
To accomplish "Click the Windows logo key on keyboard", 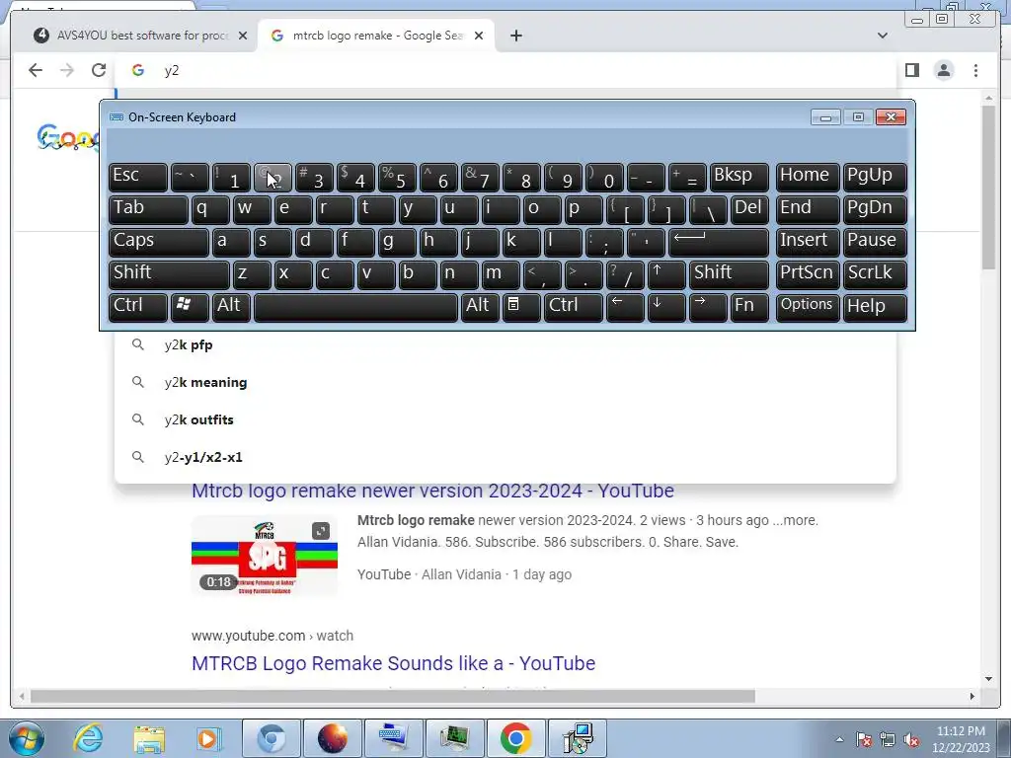I will [189, 307].
